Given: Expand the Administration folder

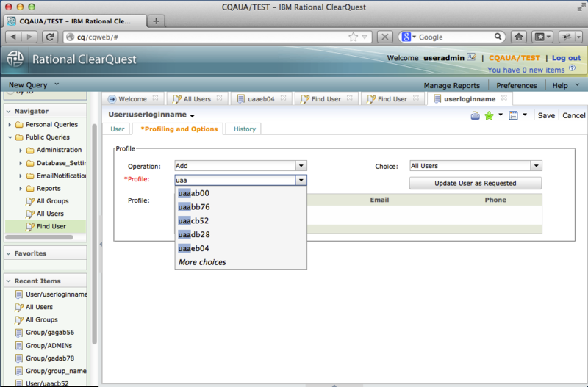Looking at the screenshot, I should point(21,151).
